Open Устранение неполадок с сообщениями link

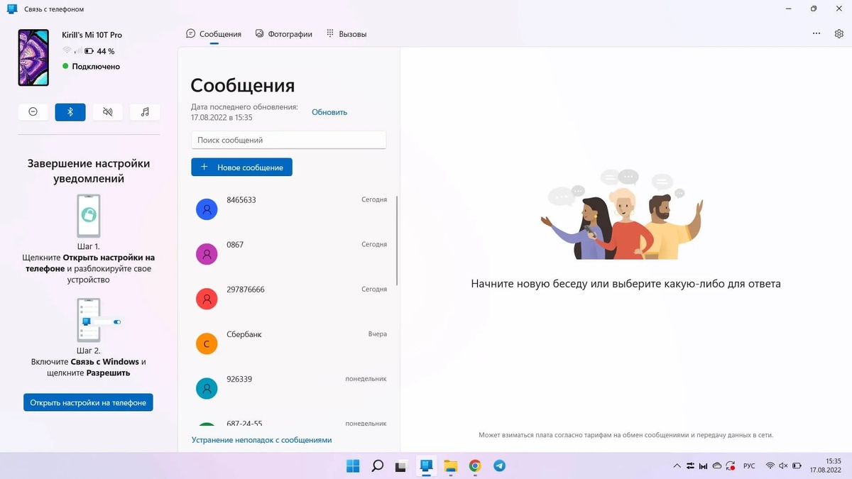(261, 440)
